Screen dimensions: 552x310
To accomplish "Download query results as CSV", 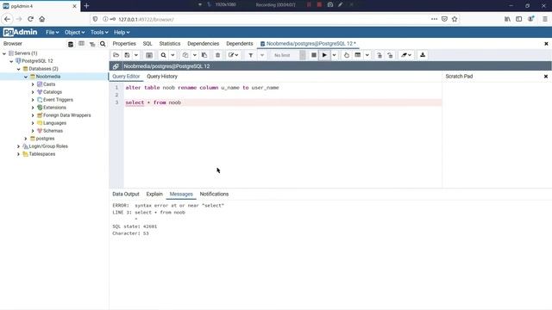I will (x=423, y=55).
